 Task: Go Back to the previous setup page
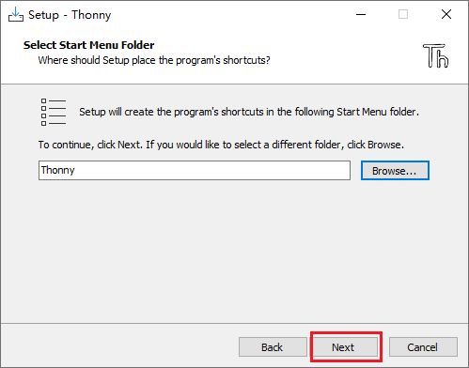[273, 347]
